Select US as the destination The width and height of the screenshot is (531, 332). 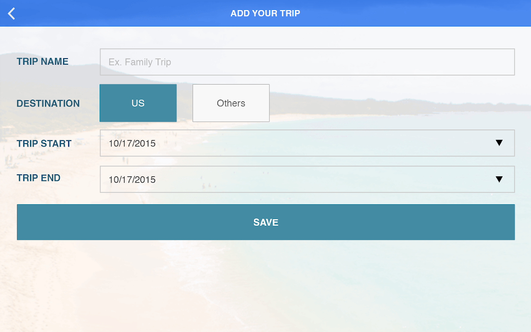click(138, 103)
